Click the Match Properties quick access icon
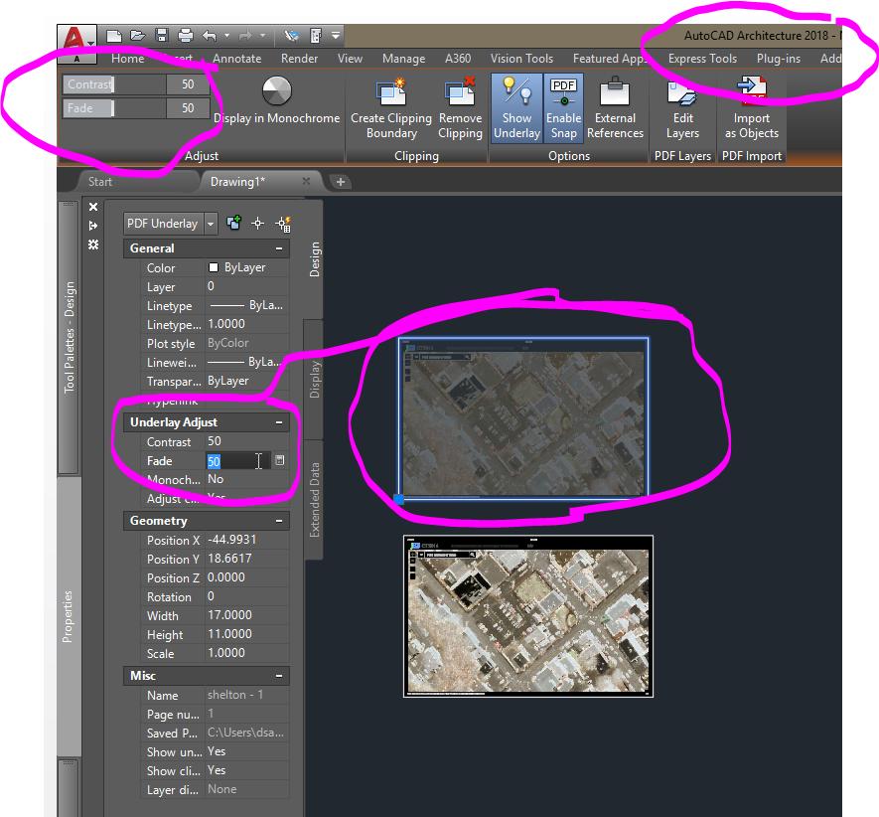Image resolution: width=879 pixels, height=817 pixels. (292, 36)
